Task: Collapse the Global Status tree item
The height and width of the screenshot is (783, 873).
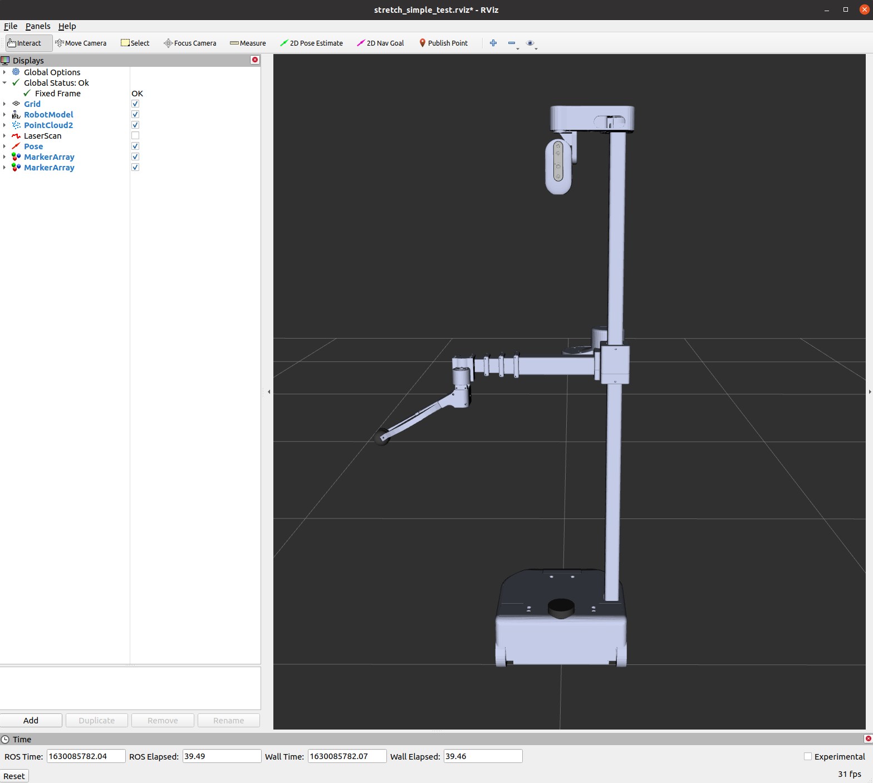Action: [4, 83]
